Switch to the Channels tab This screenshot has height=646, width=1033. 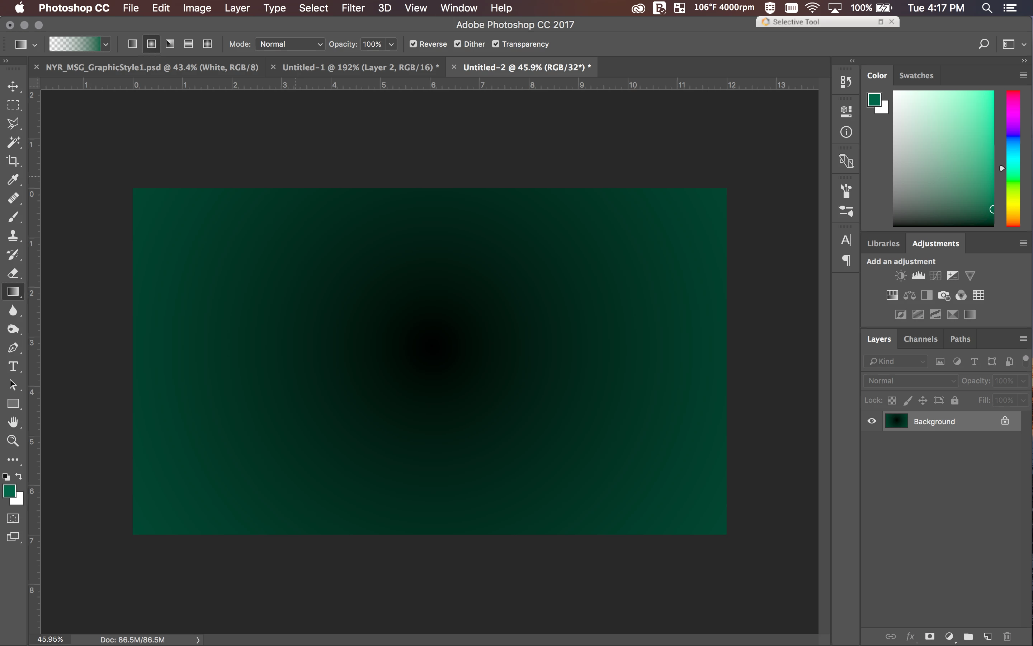click(920, 339)
